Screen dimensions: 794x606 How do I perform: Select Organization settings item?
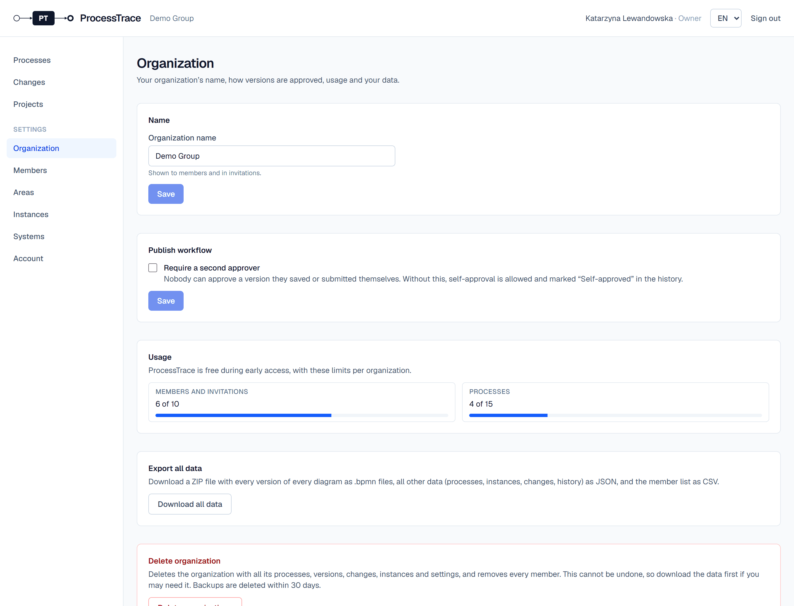coord(61,148)
